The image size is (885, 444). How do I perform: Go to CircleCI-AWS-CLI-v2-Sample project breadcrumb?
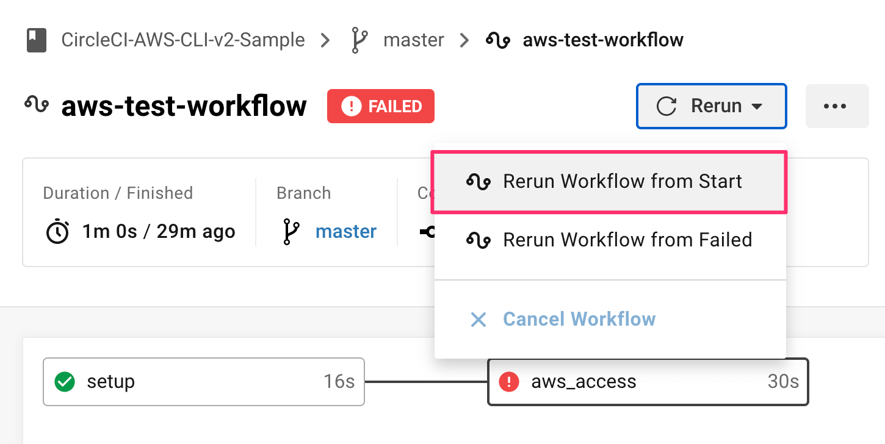(183, 40)
